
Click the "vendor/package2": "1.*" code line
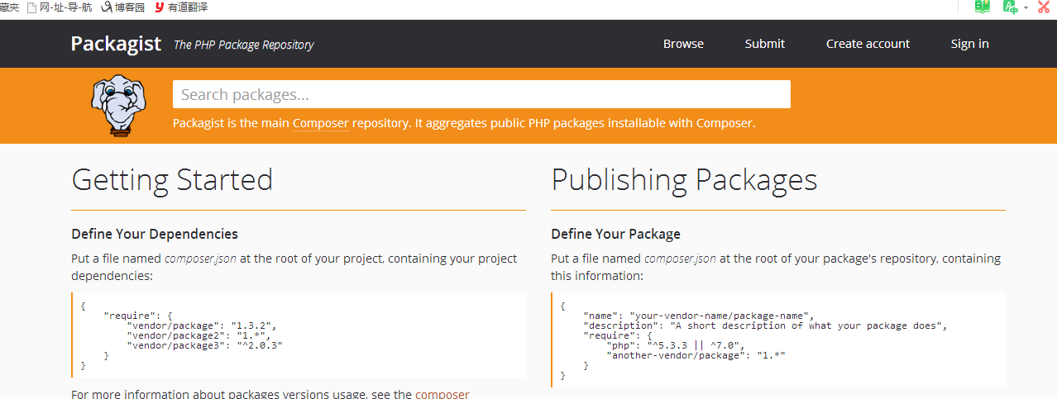tap(198, 335)
